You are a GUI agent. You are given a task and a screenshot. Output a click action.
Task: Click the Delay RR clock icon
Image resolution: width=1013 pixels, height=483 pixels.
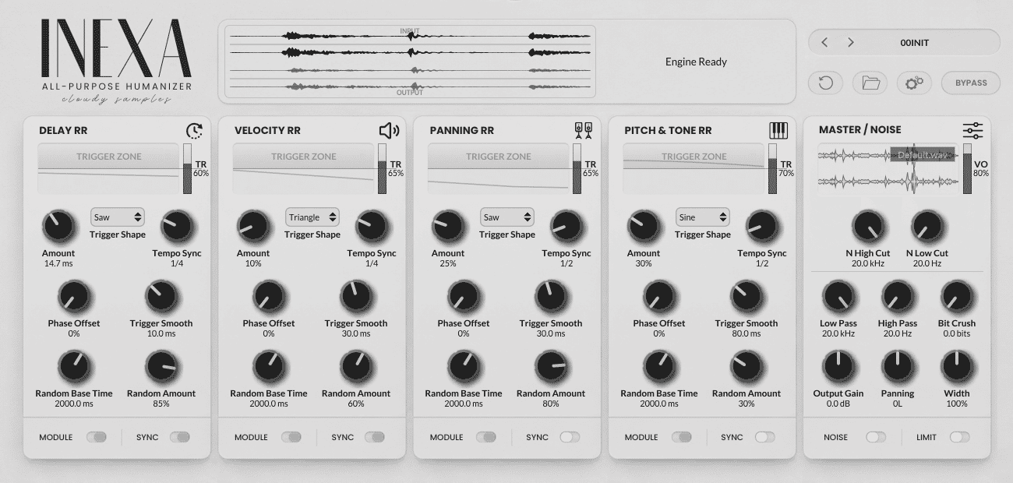tap(194, 131)
